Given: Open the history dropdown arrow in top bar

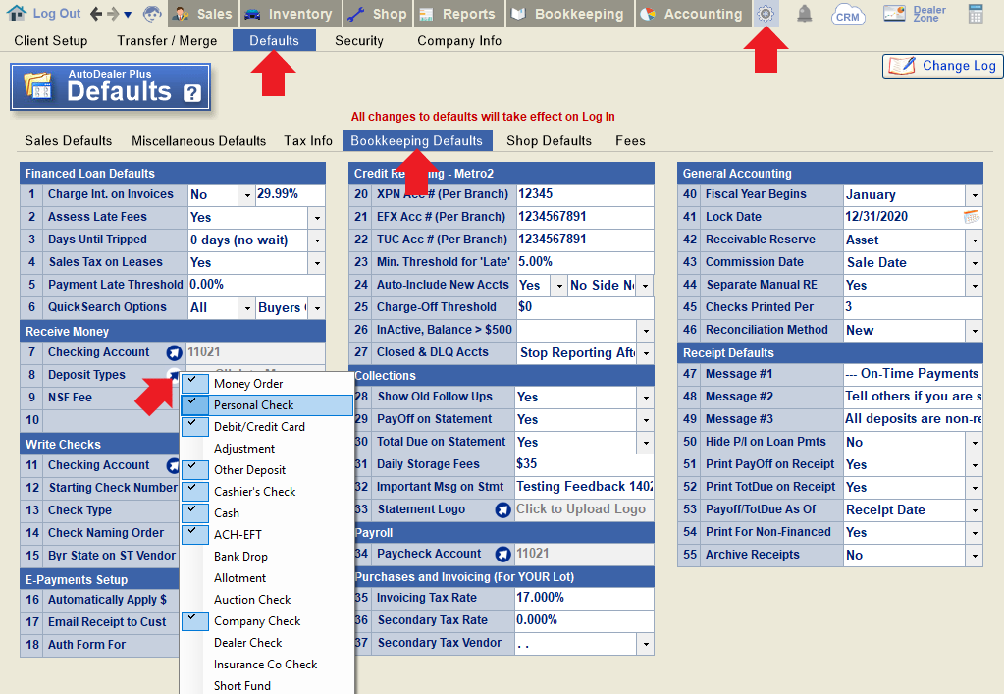Looking at the screenshot, I should (x=128, y=14).
